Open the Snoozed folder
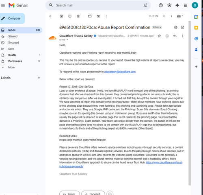The width and height of the screenshot is (203, 195). coord(13,42)
